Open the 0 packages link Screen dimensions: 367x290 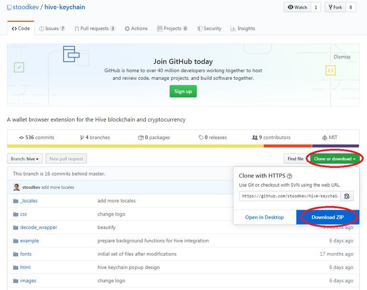pos(154,138)
